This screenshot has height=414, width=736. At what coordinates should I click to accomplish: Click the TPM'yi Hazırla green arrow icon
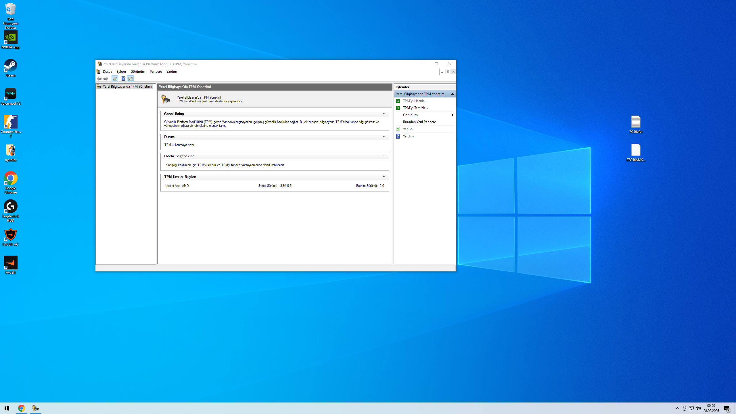398,101
